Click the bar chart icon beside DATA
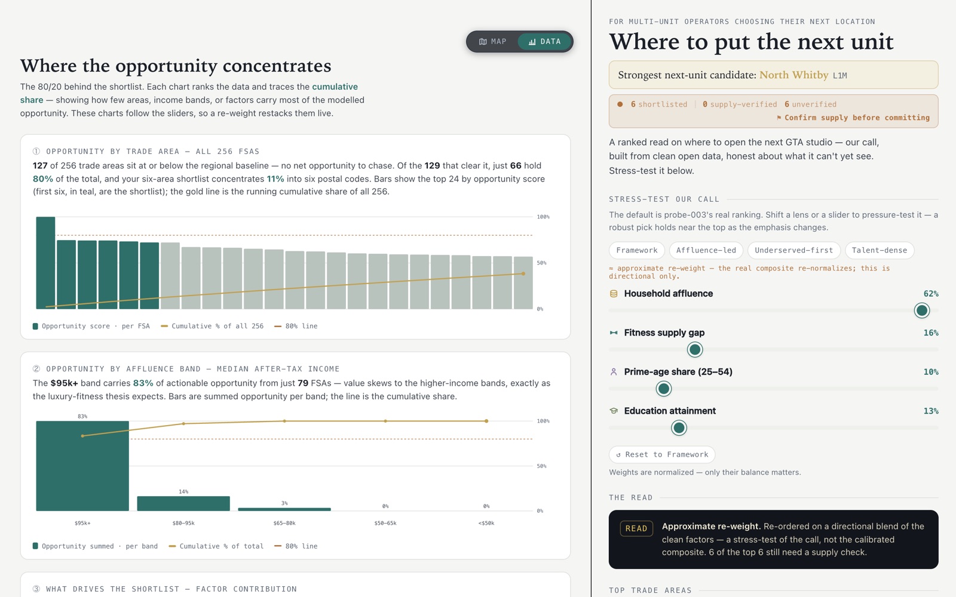Screen dimensions: 956x597 coord(532,42)
